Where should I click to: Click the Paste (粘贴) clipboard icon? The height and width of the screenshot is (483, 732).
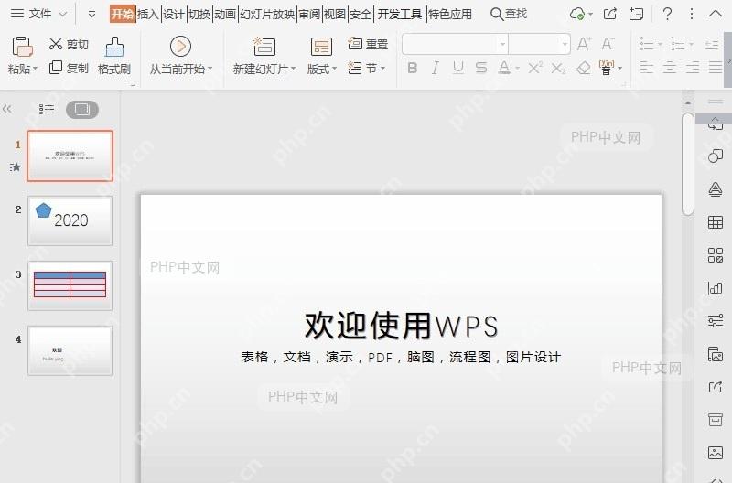pyautogui.click(x=22, y=47)
